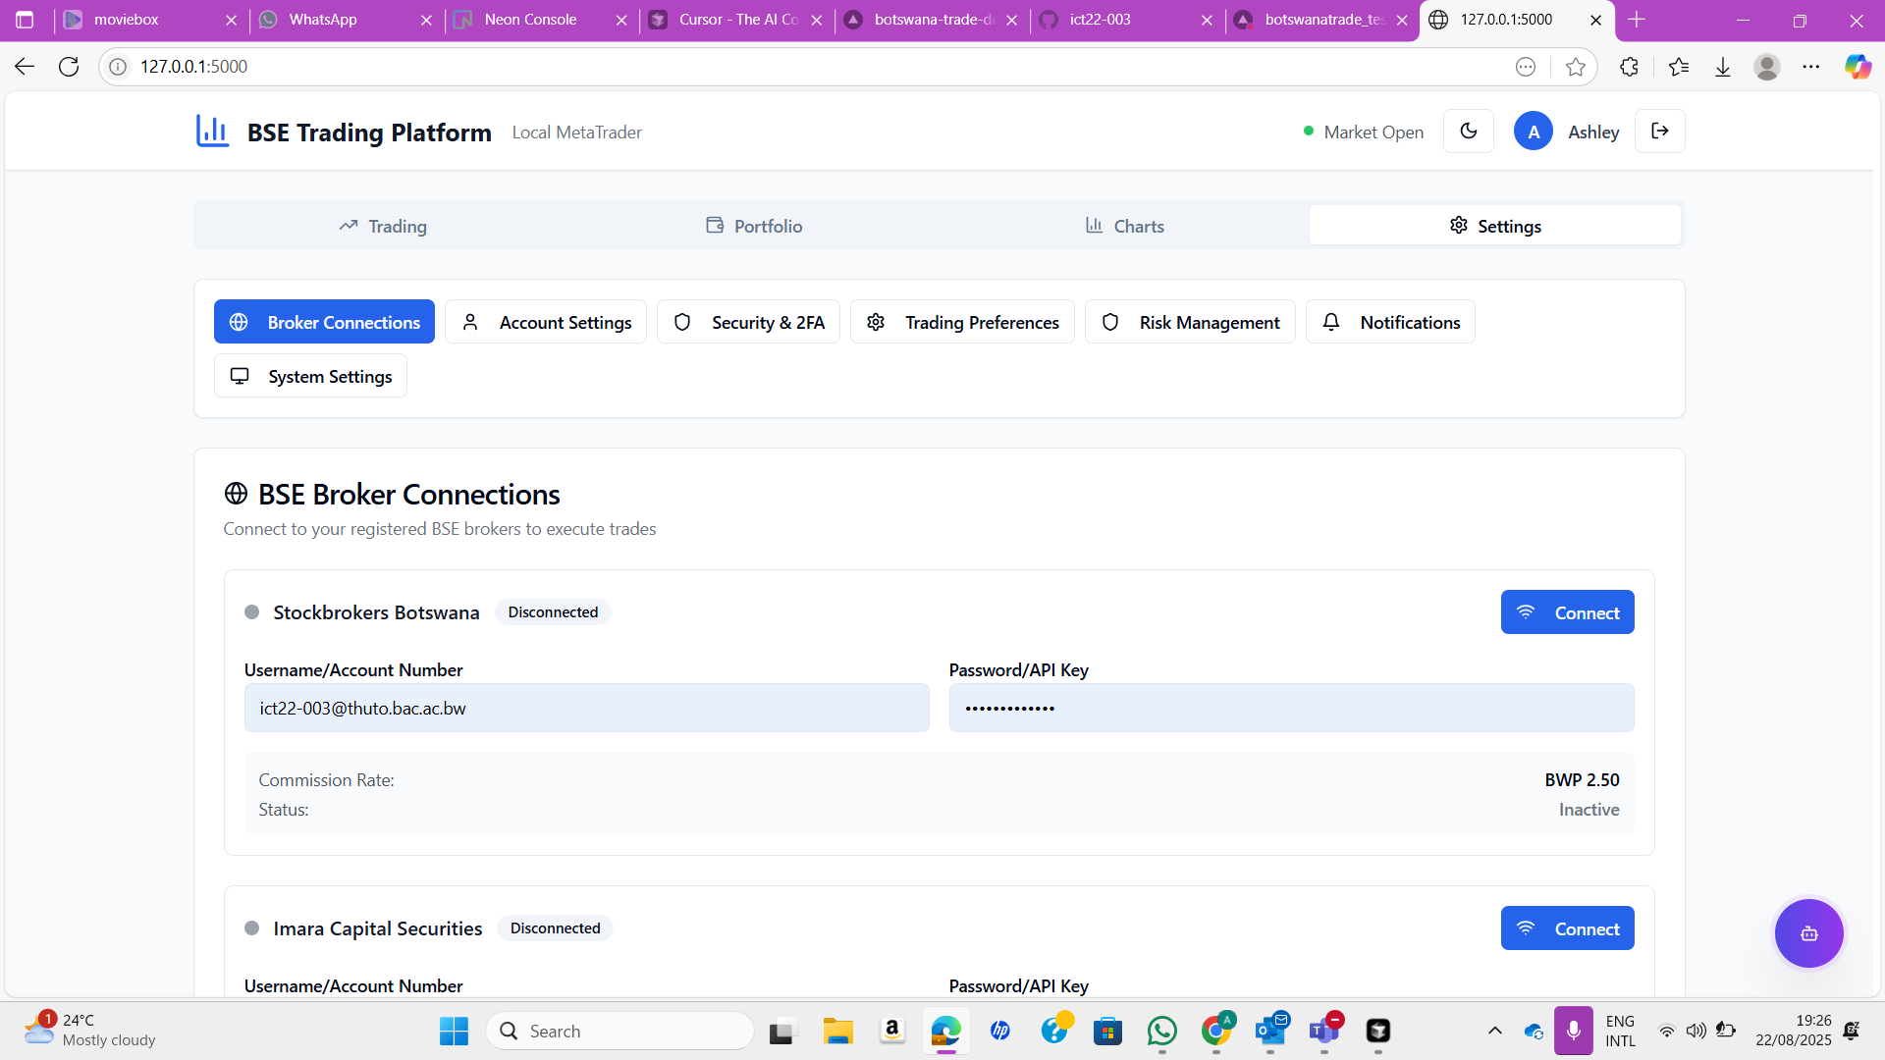Click the BSE bar chart logo
The height and width of the screenshot is (1060, 1885).
pyautogui.click(x=212, y=131)
